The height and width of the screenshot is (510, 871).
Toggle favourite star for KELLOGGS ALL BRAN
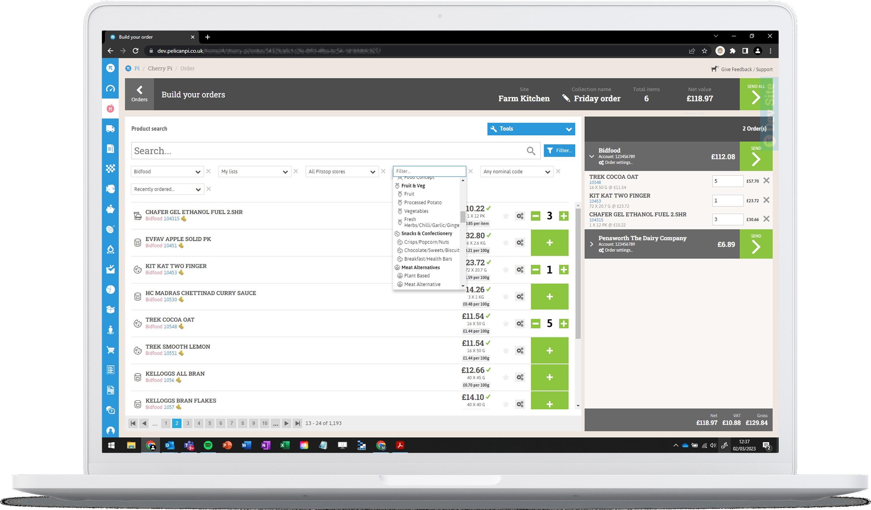(506, 377)
